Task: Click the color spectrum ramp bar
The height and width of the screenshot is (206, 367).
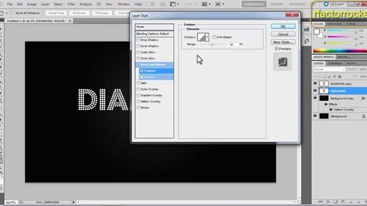Action: click(x=340, y=51)
